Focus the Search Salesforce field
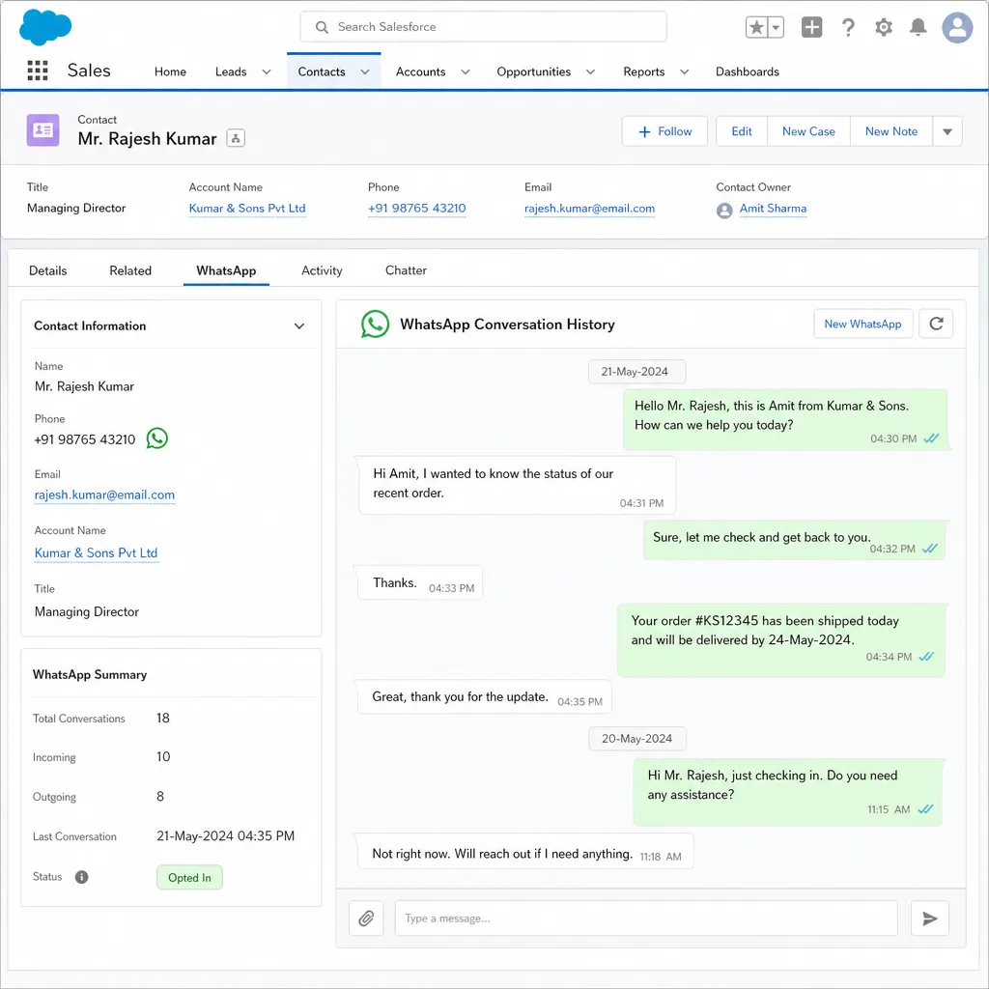The image size is (989, 989). 483,27
